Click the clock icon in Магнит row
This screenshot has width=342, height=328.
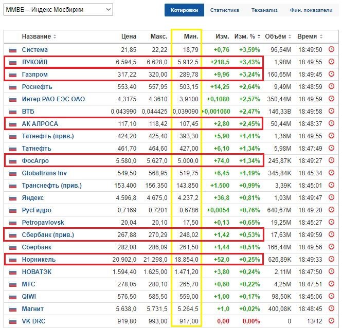[x=331, y=308]
